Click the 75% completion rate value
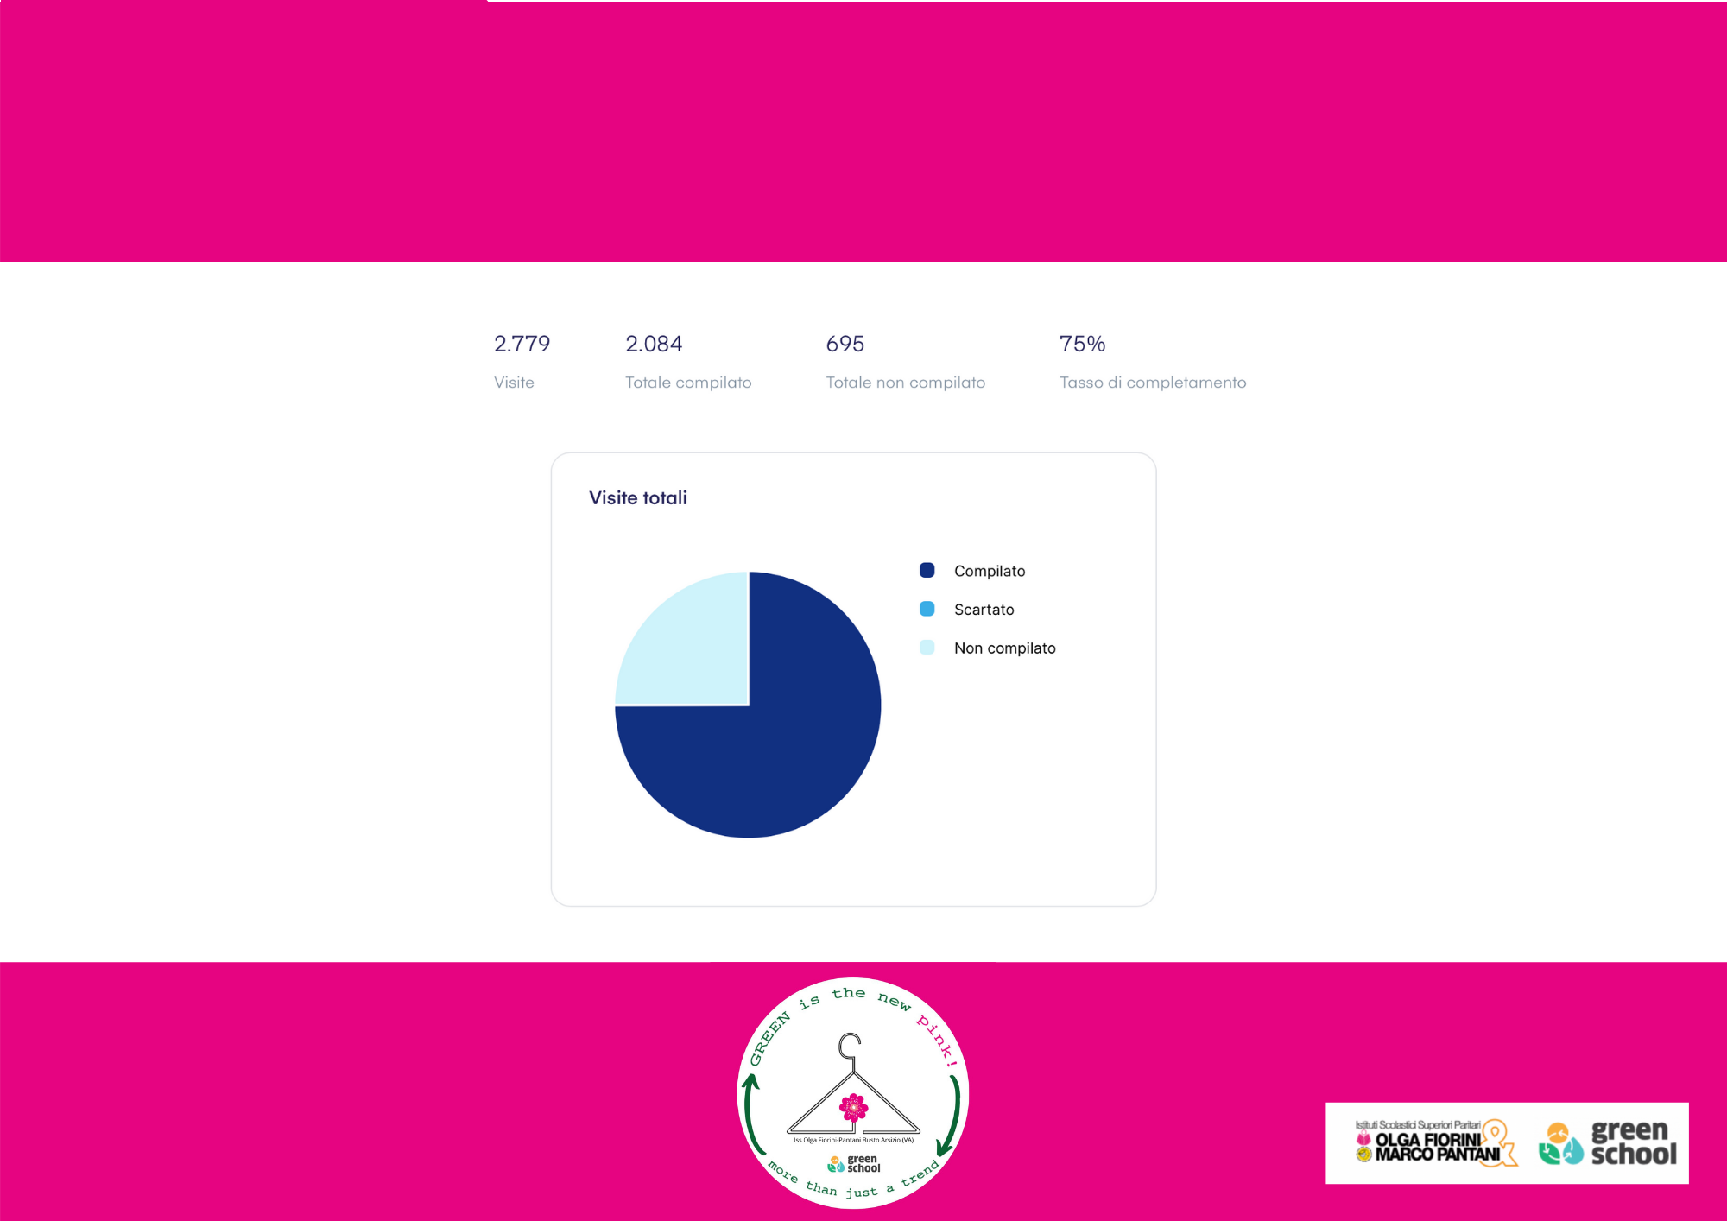The width and height of the screenshot is (1727, 1221). (1082, 344)
